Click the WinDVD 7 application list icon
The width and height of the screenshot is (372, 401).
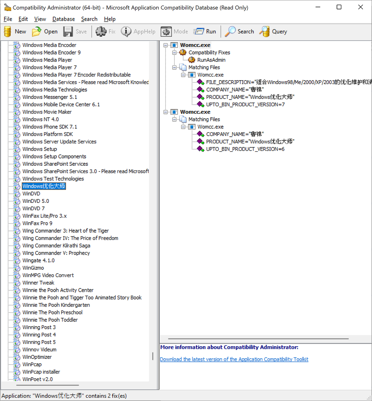[17, 209]
